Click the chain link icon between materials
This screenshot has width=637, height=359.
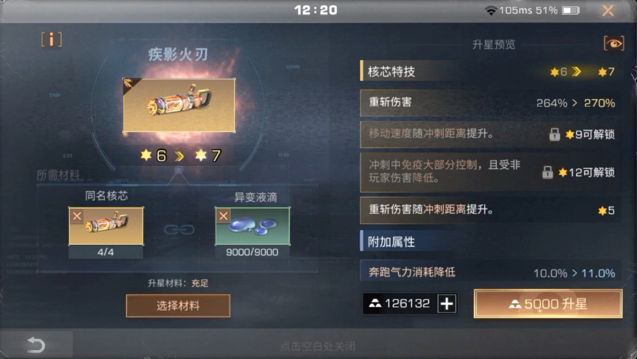tap(179, 230)
